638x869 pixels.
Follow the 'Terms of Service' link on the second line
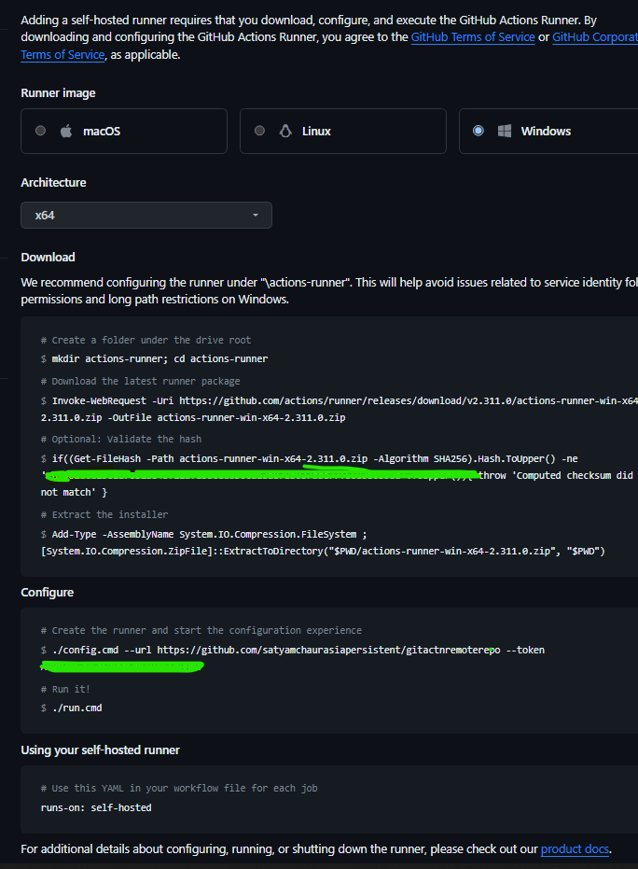tap(62, 55)
